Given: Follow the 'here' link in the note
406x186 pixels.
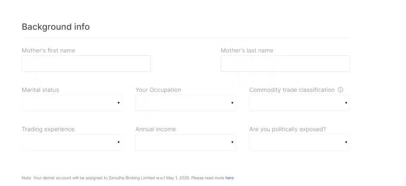Looking at the screenshot, I should (x=229, y=178).
